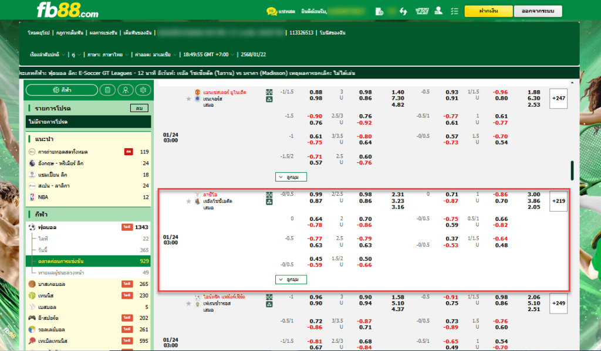Favorite the Eintracht Frankfurt match star
The image size is (601, 351).
[188, 304]
